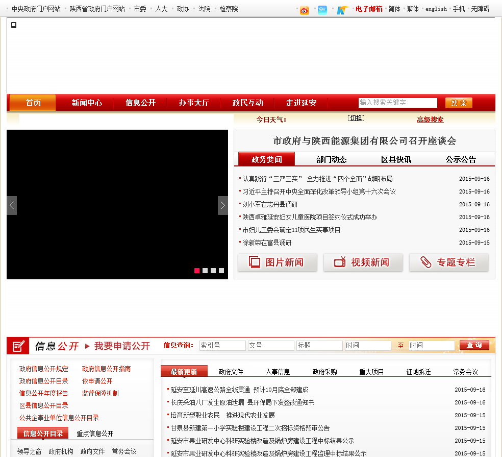Open headline 市政府与陕西能源集团有限公司召开座谈会

[x=364, y=141]
